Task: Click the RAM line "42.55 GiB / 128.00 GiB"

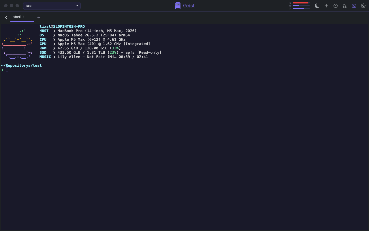Action: point(82,48)
